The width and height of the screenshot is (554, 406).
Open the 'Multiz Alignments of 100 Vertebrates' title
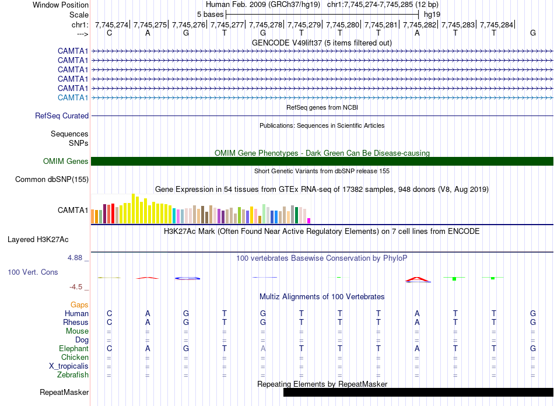(x=322, y=296)
